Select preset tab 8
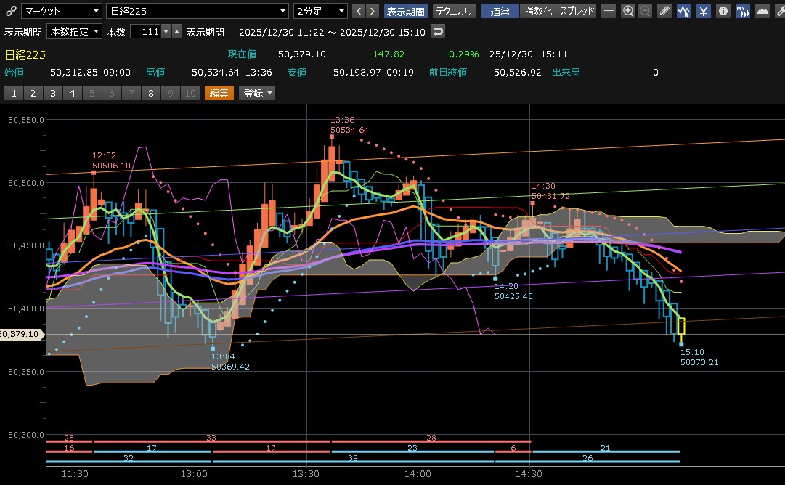This screenshot has height=485, width=785. click(x=150, y=93)
